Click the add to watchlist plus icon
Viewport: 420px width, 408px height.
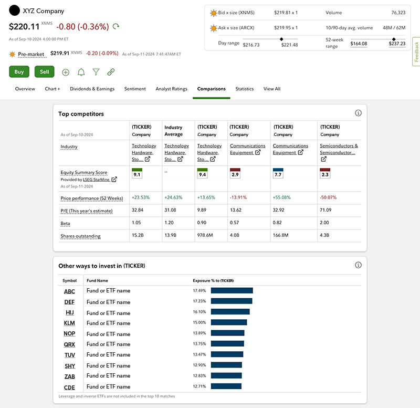pos(66,72)
